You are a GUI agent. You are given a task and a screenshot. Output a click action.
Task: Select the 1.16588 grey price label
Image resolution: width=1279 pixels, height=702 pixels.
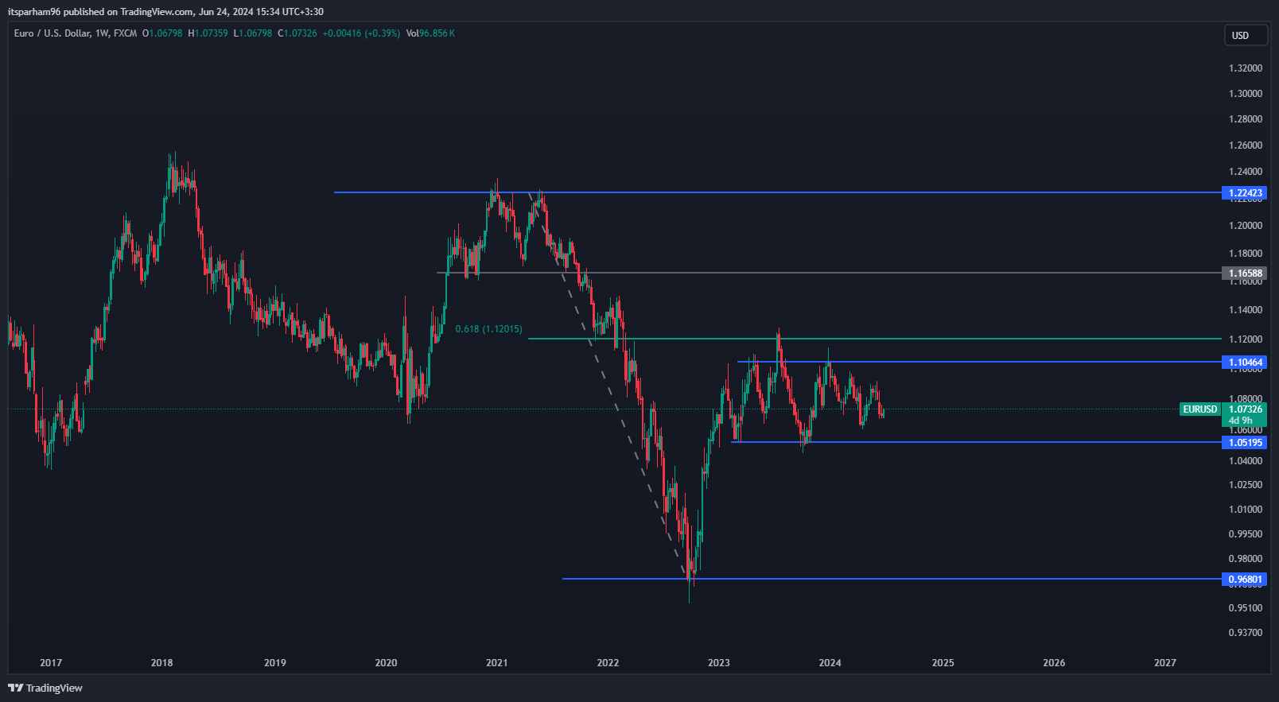[x=1244, y=273]
